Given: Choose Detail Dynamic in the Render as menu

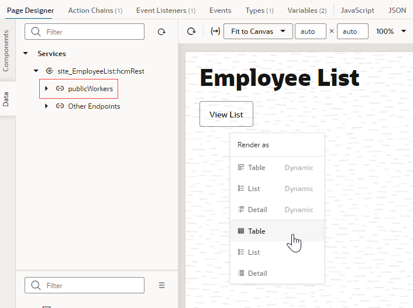Looking at the screenshot, I should click(277, 210).
